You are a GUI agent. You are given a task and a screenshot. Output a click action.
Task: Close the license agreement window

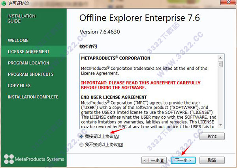coord(228,2)
